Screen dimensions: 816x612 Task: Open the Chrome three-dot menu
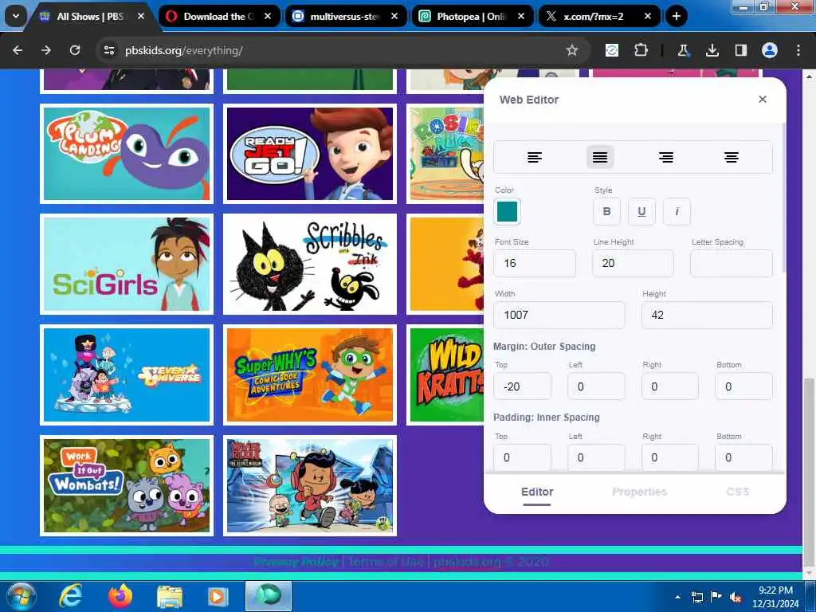798,50
